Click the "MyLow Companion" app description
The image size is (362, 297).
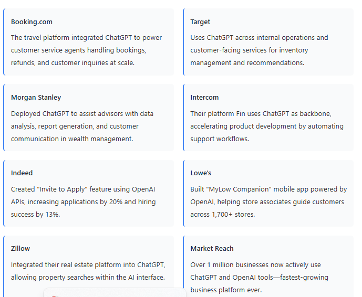coord(268,201)
